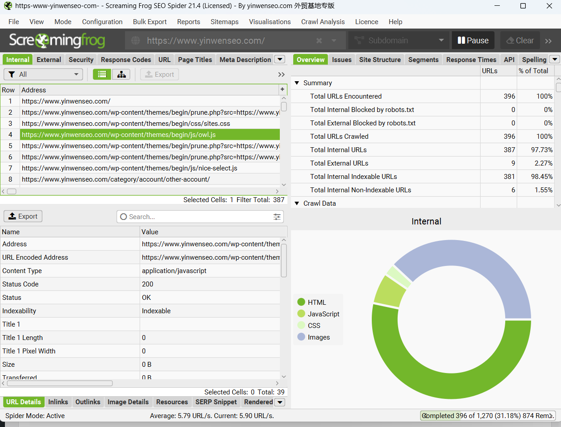
Task: Click the Content Type value application/javascript
Action: [x=174, y=271]
